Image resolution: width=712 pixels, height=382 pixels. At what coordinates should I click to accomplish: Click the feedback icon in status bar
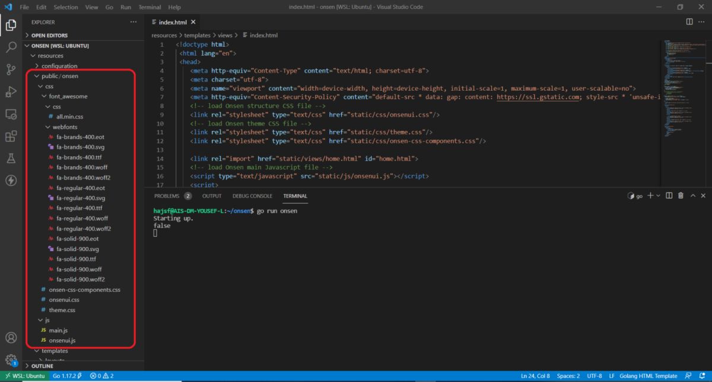click(688, 376)
